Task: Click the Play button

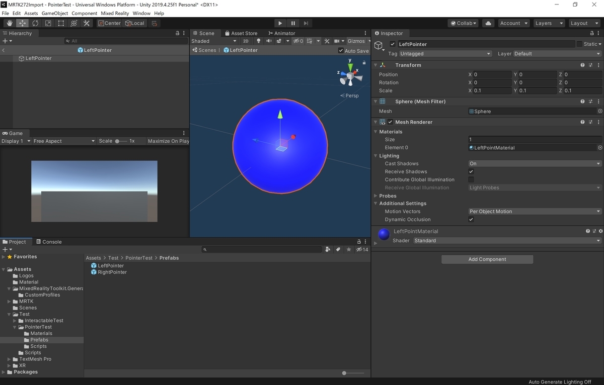Action: 280,23
